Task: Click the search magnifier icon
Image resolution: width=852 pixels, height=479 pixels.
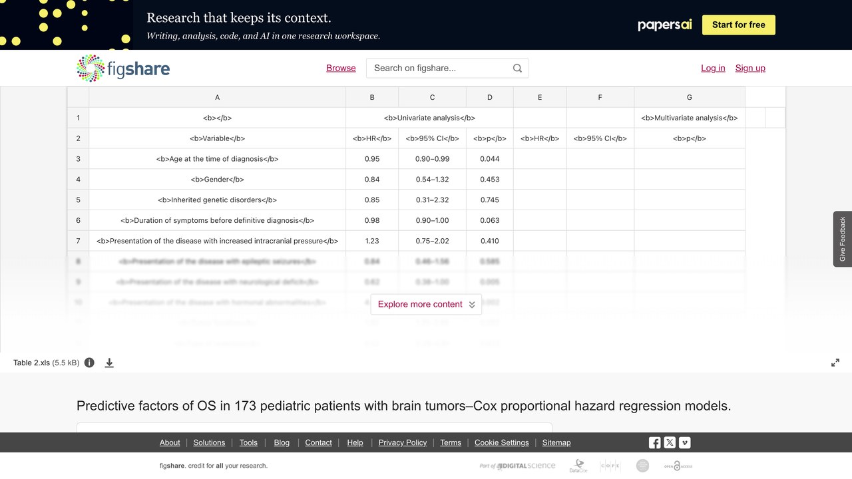Action: [517, 68]
